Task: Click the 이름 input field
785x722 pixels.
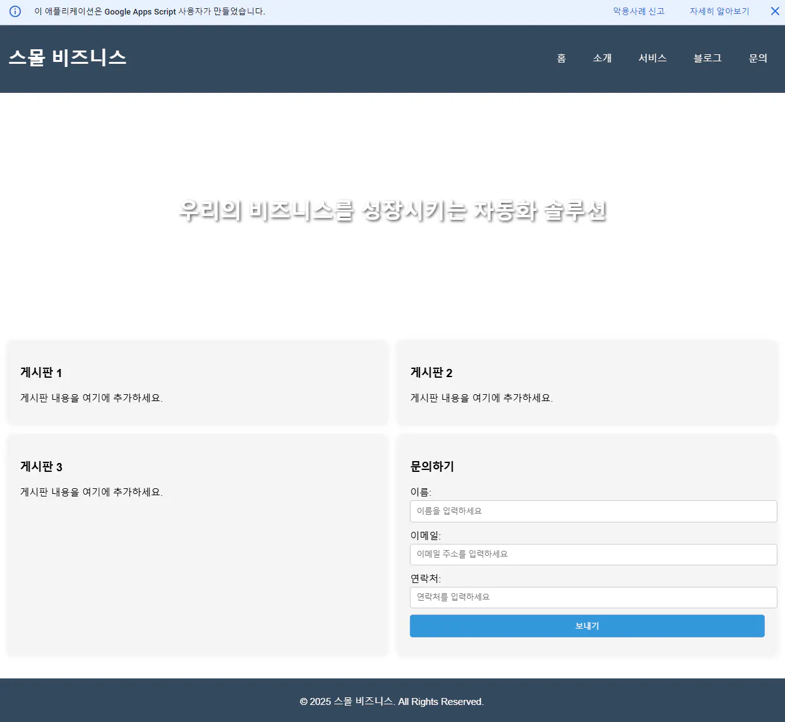Action: tap(593, 511)
